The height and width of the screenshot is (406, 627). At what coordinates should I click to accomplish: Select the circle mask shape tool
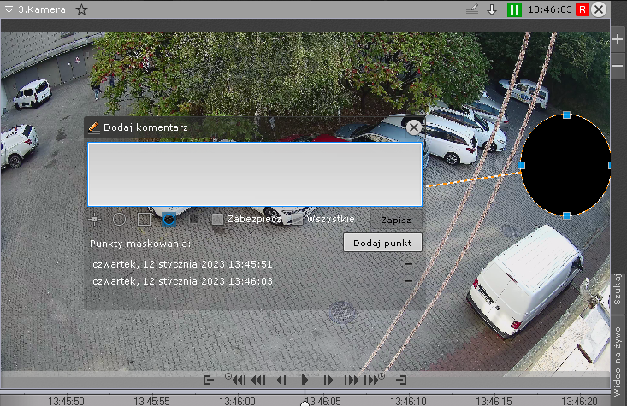[x=119, y=219]
